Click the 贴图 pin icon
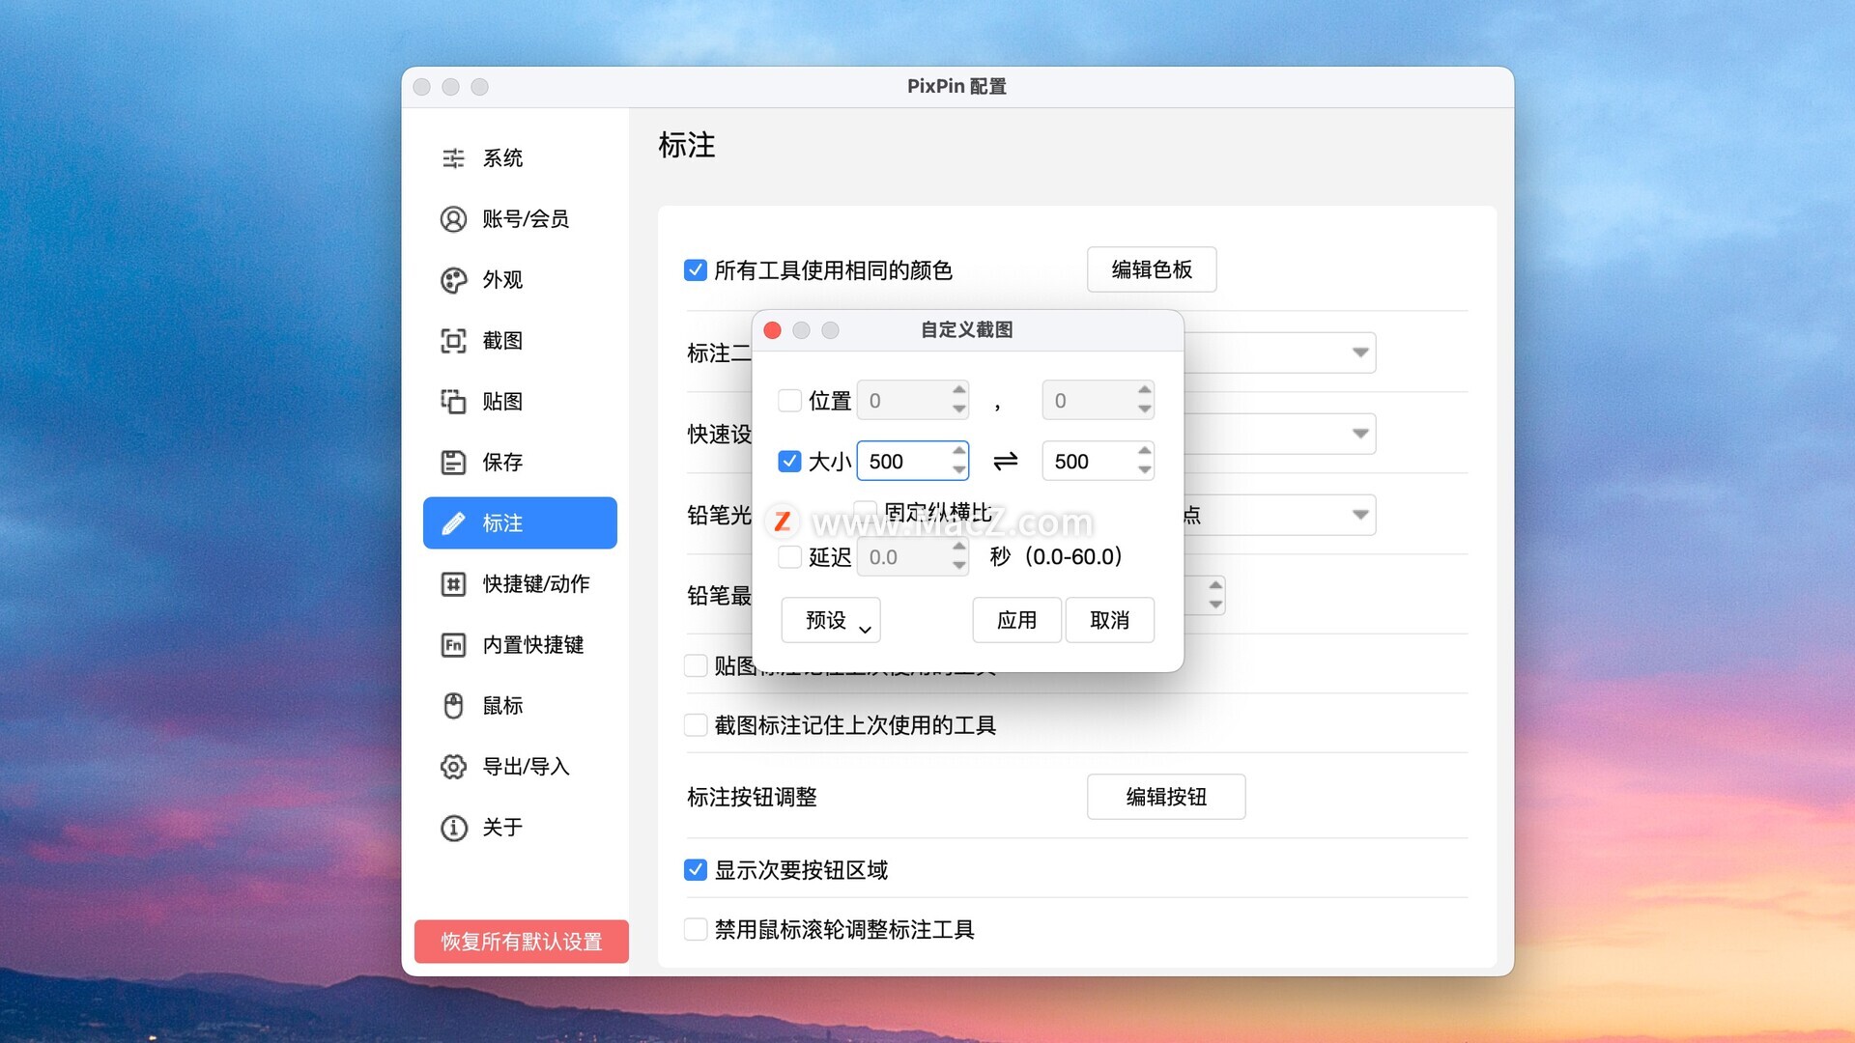This screenshot has height=1043, width=1855. pyautogui.click(x=453, y=402)
